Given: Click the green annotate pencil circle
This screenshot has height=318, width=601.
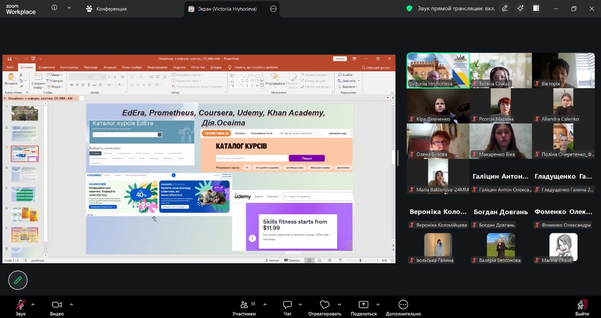Looking at the screenshot, I should point(18,280).
